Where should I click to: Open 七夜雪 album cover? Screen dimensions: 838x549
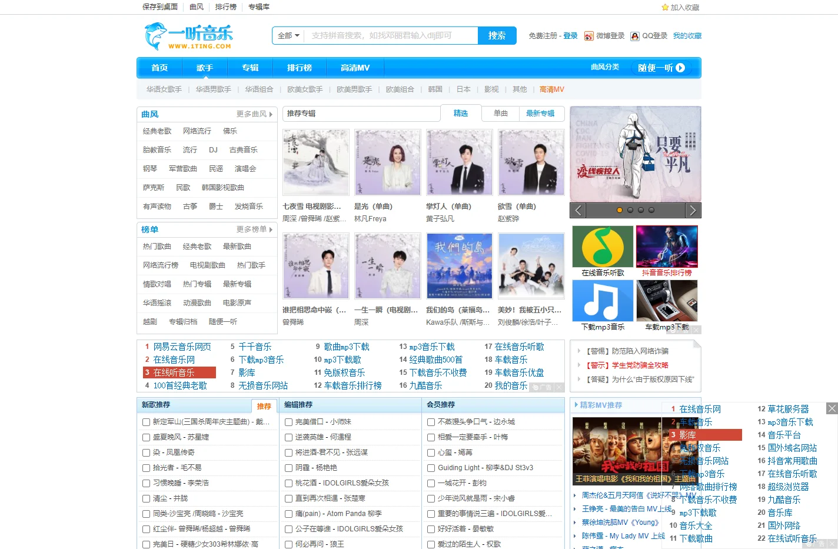click(316, 162)
